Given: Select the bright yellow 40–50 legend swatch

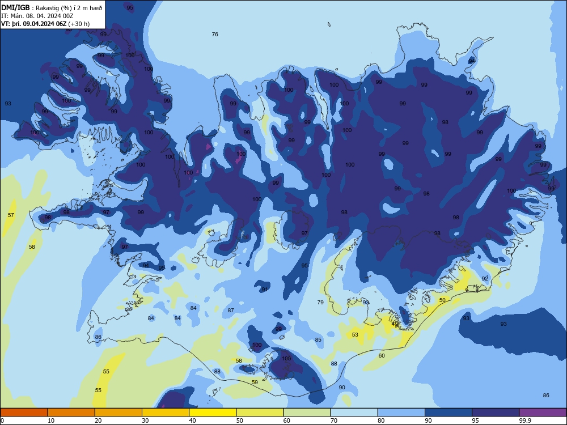Looking at the screenshot, I should [x=213, y=413].
